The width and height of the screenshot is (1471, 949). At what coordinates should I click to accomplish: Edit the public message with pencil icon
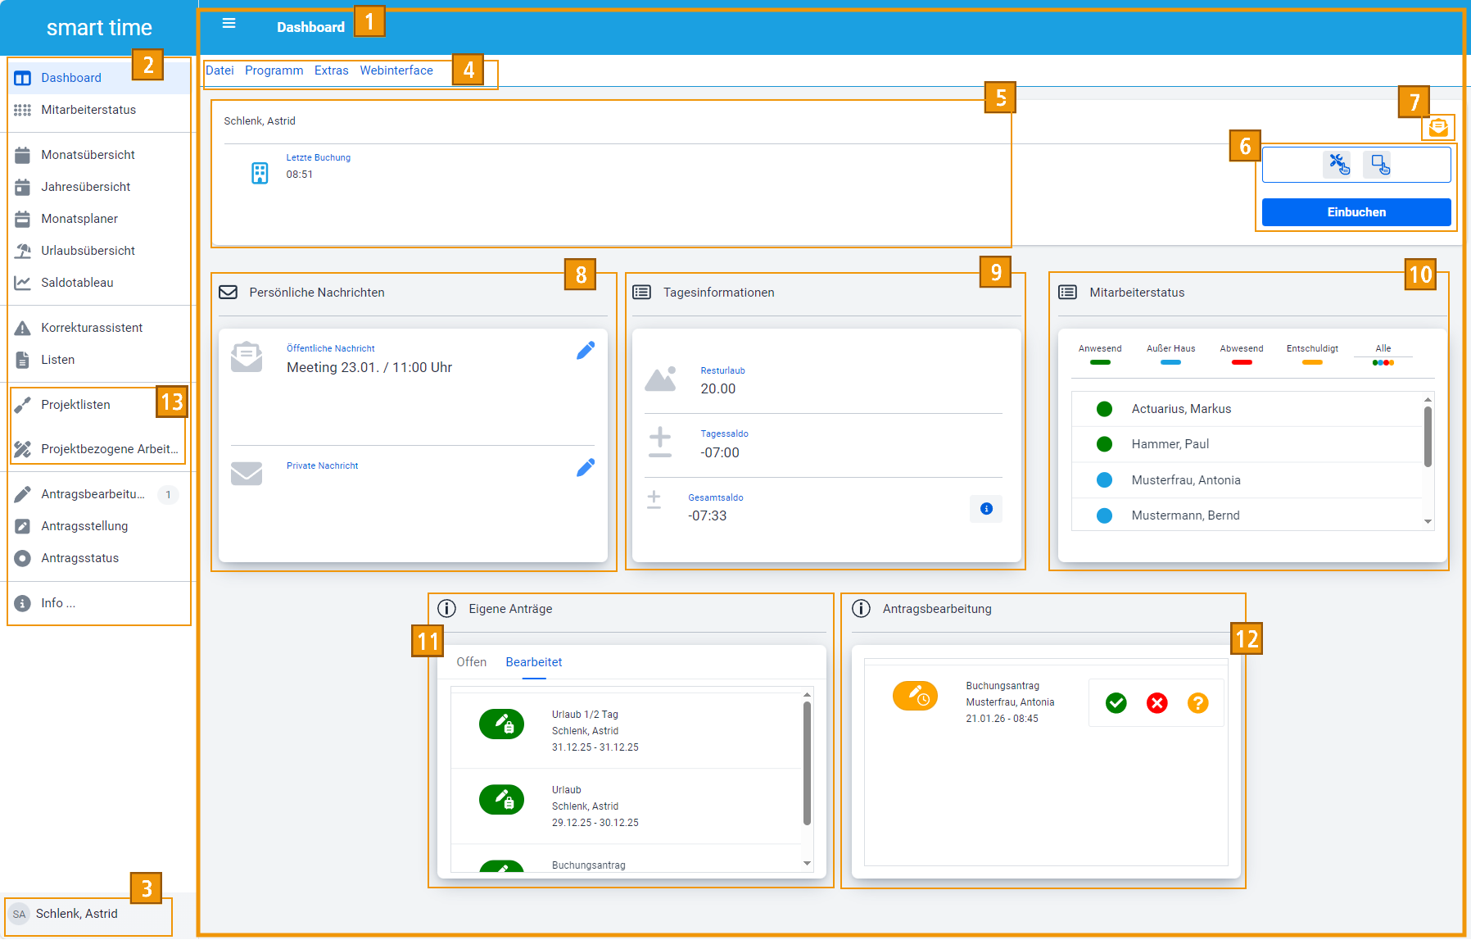[586, 351]
